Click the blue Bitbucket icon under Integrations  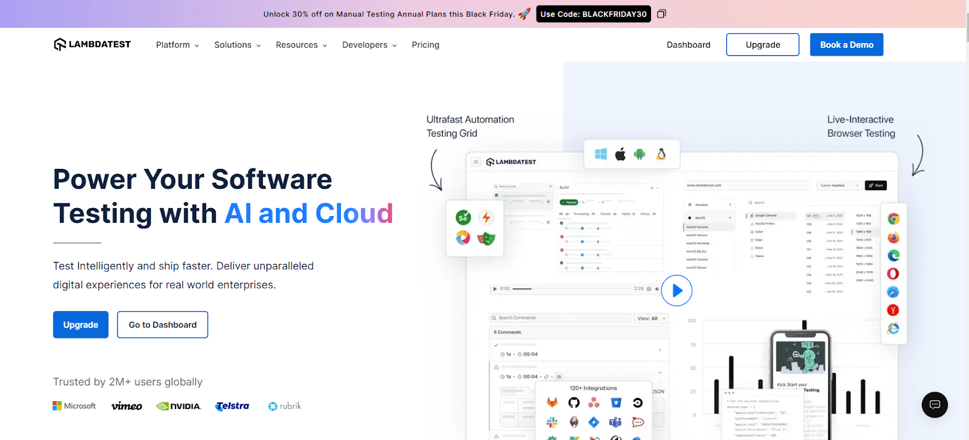click(616, 402)
